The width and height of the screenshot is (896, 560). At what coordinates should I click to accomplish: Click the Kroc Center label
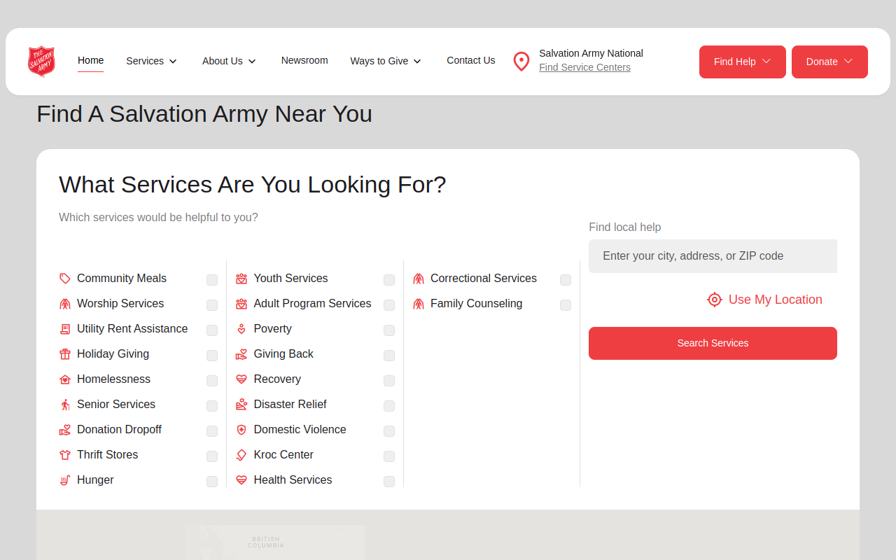point(283,454)
